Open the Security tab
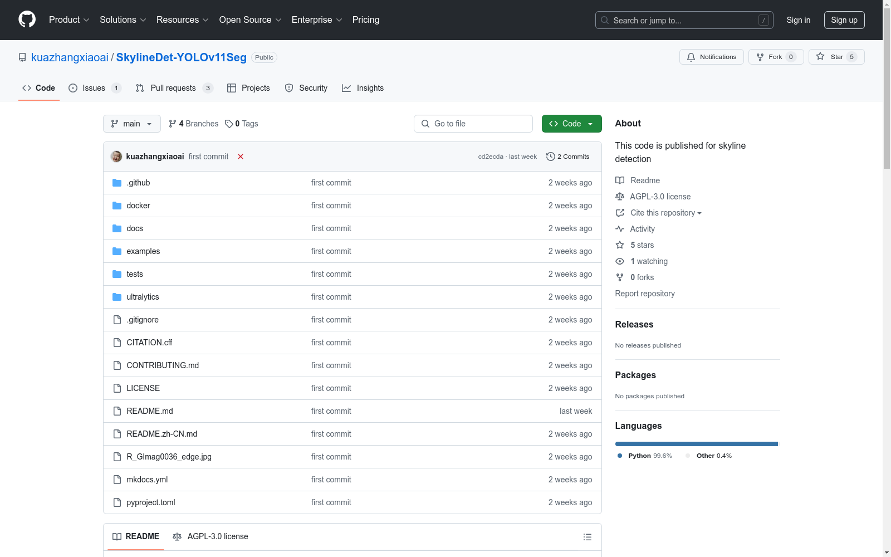This screenshot has height=557, width=891. 306,88
